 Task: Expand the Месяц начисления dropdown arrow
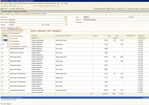point(65,20)
